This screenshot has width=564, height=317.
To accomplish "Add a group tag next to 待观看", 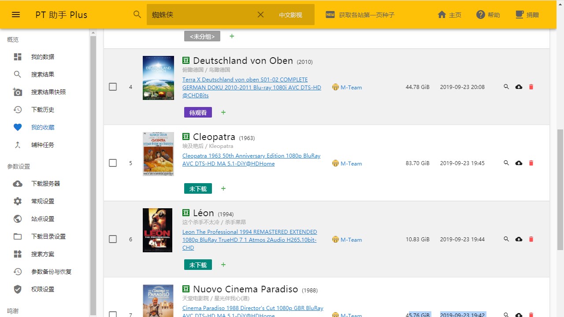I will (x=223, y=112).
